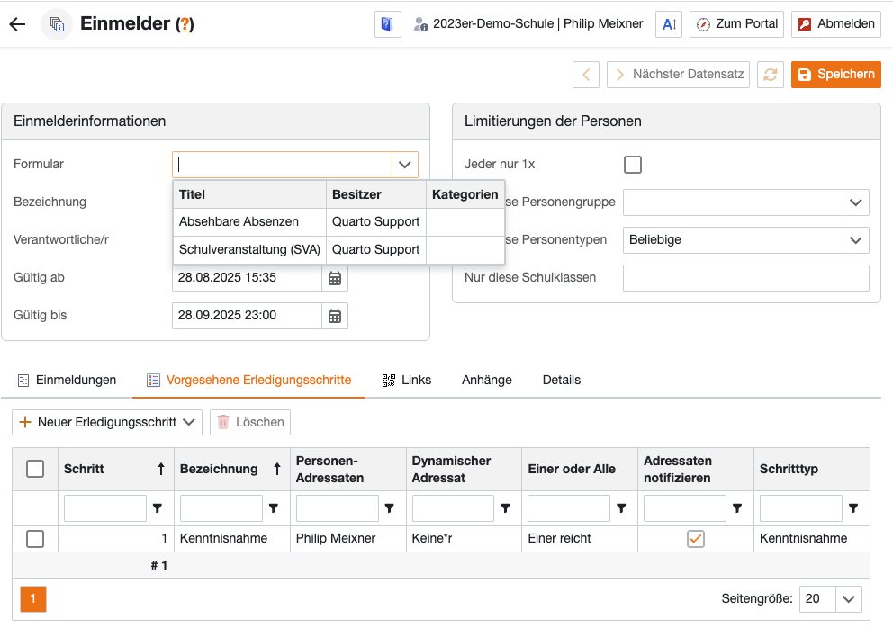
Task: Expand the Beliebige person types dropdown
Action: [855, 240]
